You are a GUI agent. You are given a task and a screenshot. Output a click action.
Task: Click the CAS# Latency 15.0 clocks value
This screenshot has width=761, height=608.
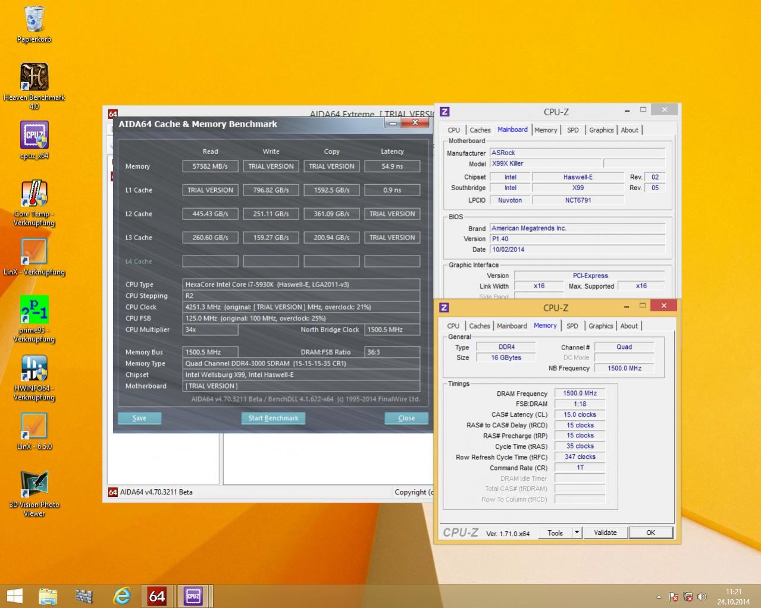tap(580, 415)
